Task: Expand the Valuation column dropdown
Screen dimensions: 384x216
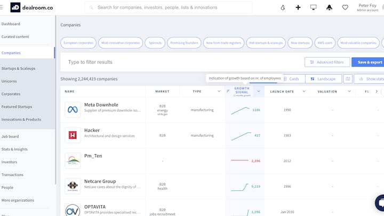Action: click(x=349, y=91)
